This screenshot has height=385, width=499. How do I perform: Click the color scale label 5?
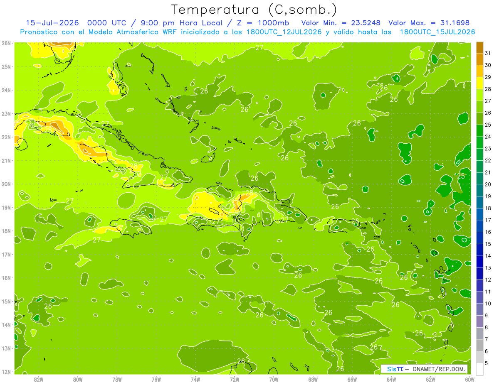tap(486, 363)
